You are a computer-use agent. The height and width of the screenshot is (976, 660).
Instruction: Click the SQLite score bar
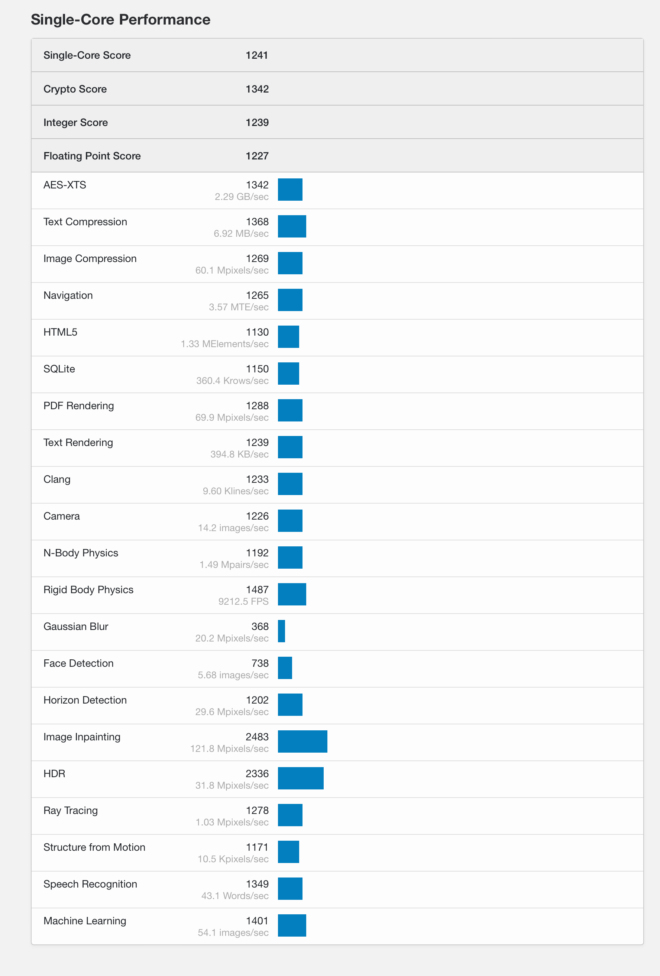288,374
